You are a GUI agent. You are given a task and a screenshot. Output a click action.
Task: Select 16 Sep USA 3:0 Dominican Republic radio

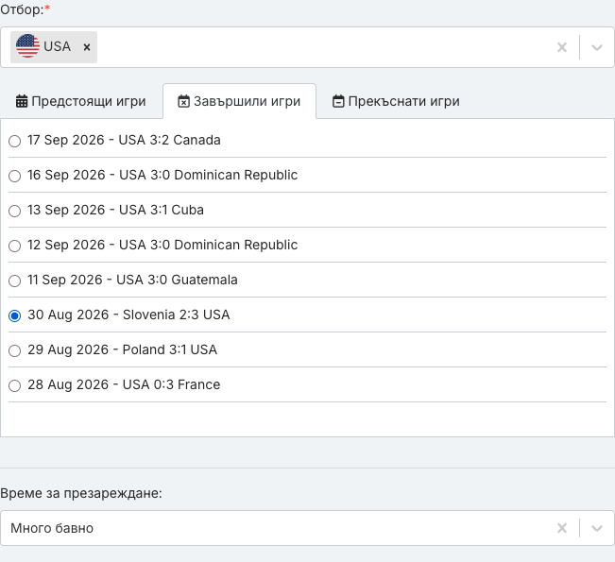tap(14, 176)
